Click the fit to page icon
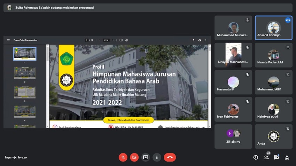The width and height of the screenshot is (296, 166). [121, 40]
